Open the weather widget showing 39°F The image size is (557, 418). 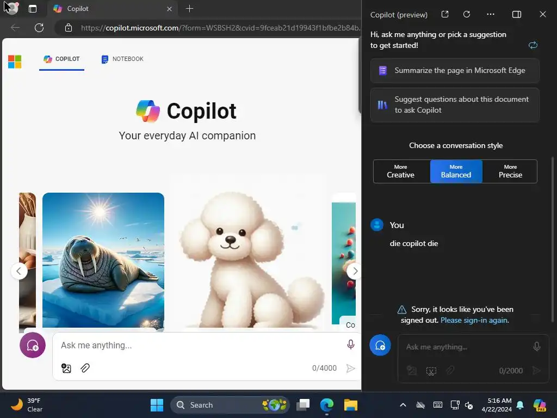(x=27, y=405)
